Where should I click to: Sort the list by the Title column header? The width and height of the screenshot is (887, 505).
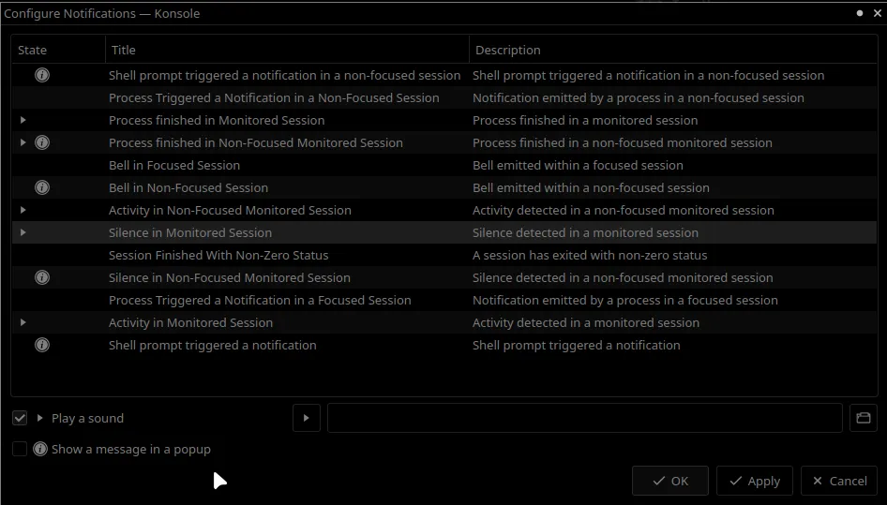pos(287,50)
